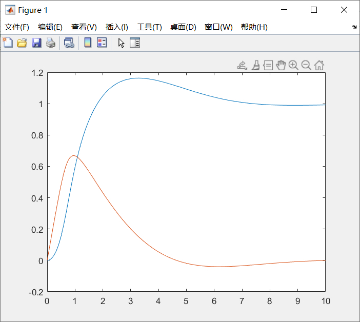
Task: Click the MATLAB logo in the title bar
Action: pyautogui.click(x=10, y=10)
